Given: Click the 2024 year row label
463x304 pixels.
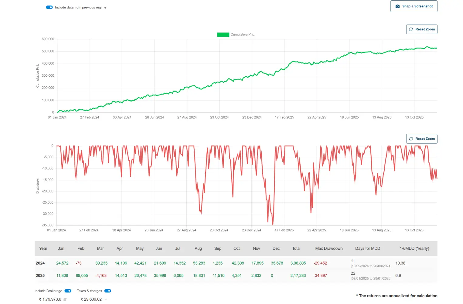Looking at the screenshot, I should [x=40, y=263].
